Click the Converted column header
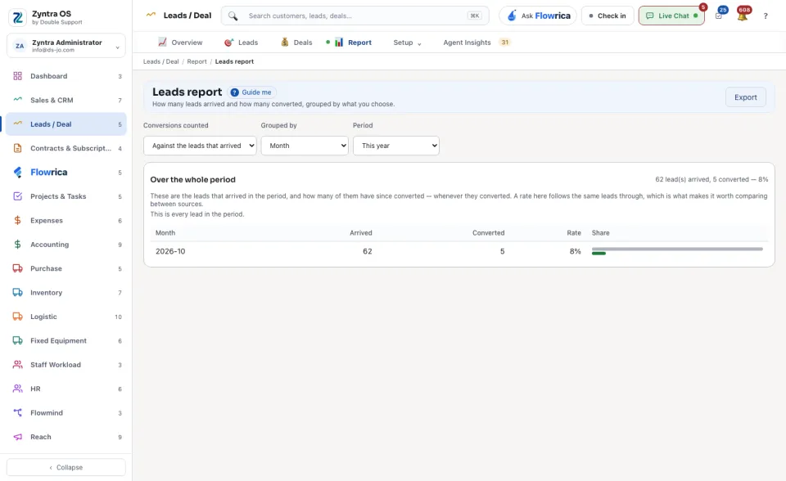The height and width of the screenshot is (481, 786). [488, 233]
